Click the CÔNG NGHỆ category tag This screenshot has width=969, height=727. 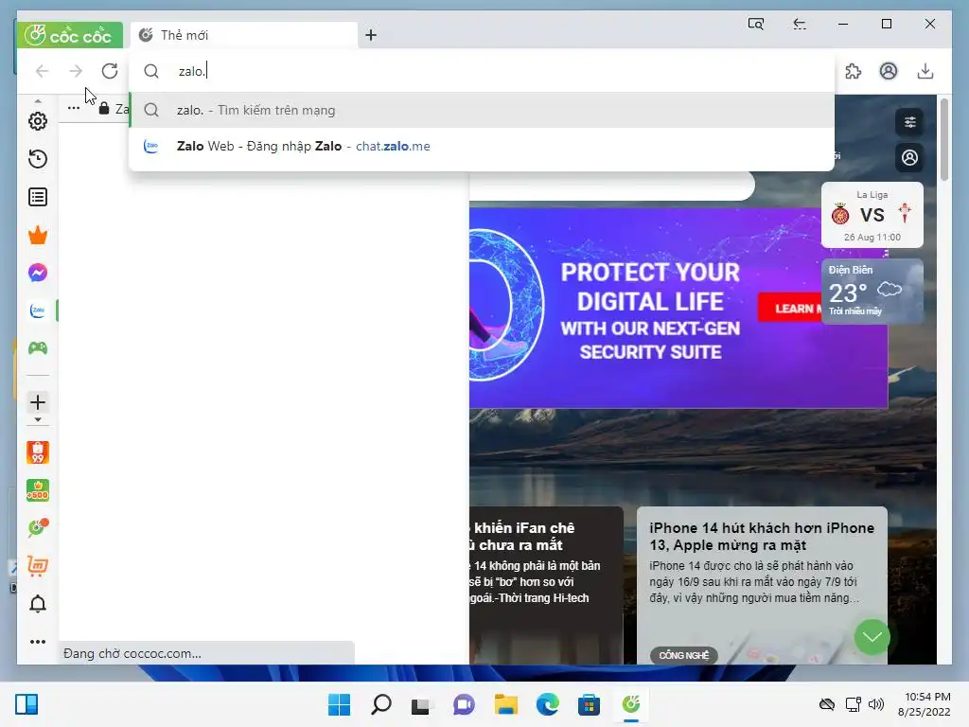pos(683,655)
